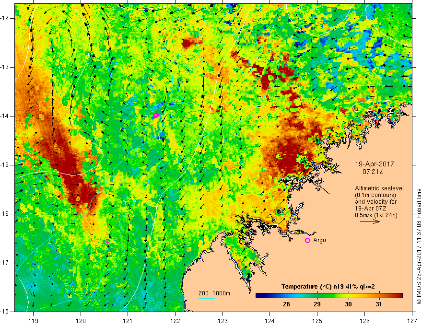This screenshot has height=326, width=422.
Task: Click the Argo float marker near 121.6, -14
Action: click(x=156, y=116)
